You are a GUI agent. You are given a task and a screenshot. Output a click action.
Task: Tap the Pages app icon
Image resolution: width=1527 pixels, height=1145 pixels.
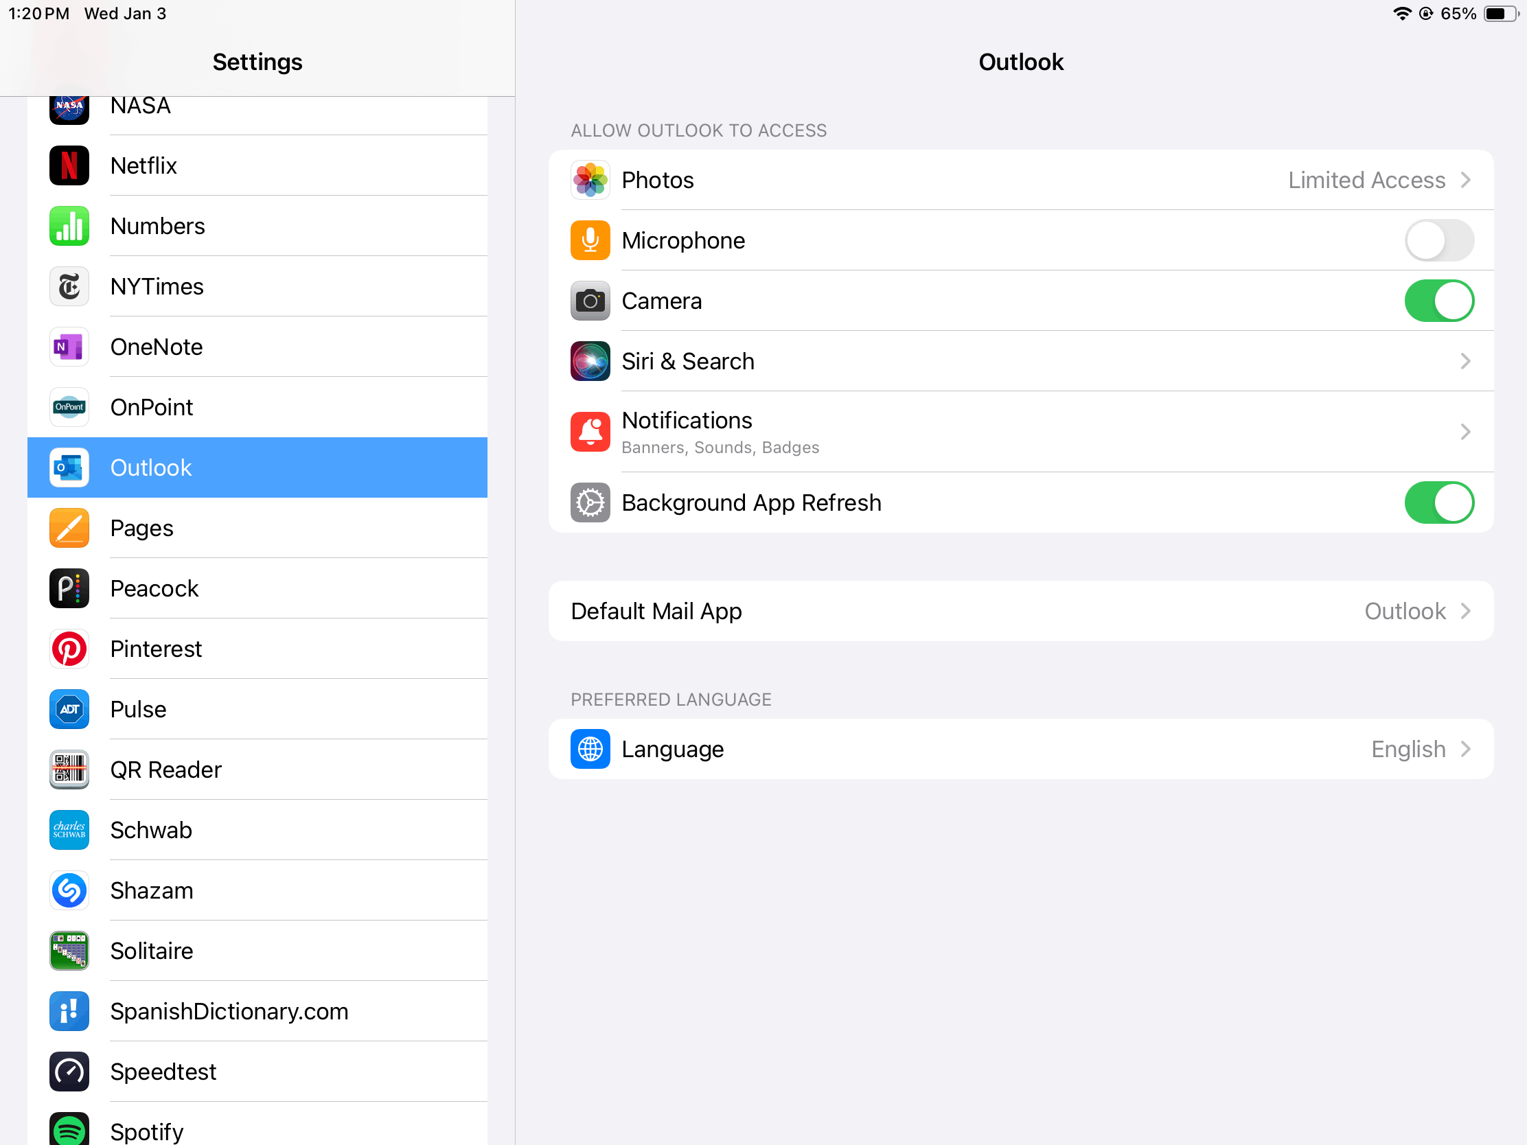(x=69, y=528)
